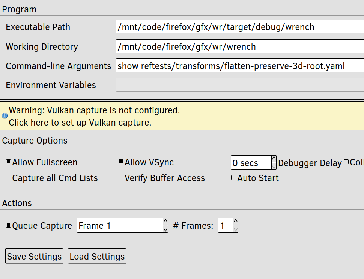The image size is (364, 279).
Task: Decrease the Debugger Delay with down arrow
Action: pos(274,166)
